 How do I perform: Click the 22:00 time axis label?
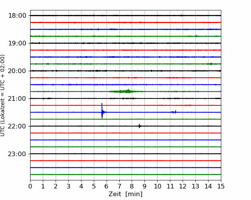point(17,126)
